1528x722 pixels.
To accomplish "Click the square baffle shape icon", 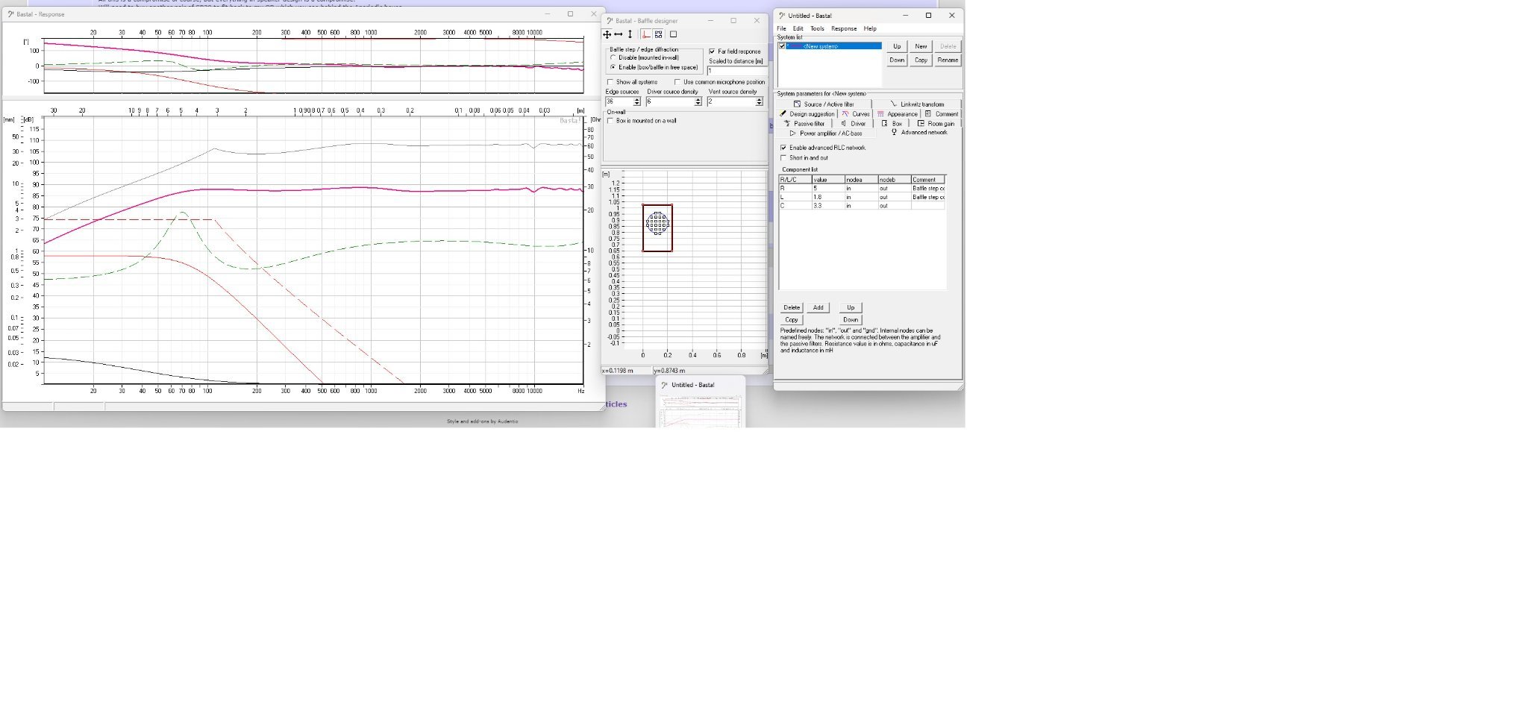I will [673, 34].
